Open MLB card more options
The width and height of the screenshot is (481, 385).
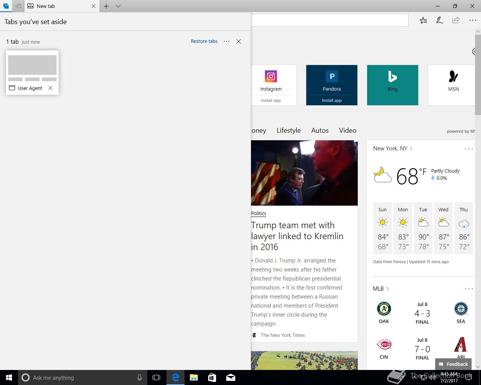pos(469,289)
